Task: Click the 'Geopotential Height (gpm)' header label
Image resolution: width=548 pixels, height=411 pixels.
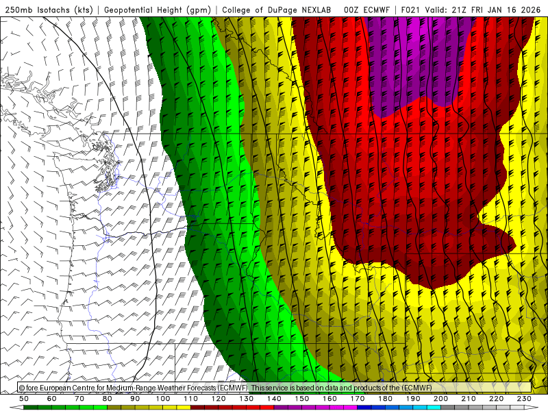Action: point(158,10)
